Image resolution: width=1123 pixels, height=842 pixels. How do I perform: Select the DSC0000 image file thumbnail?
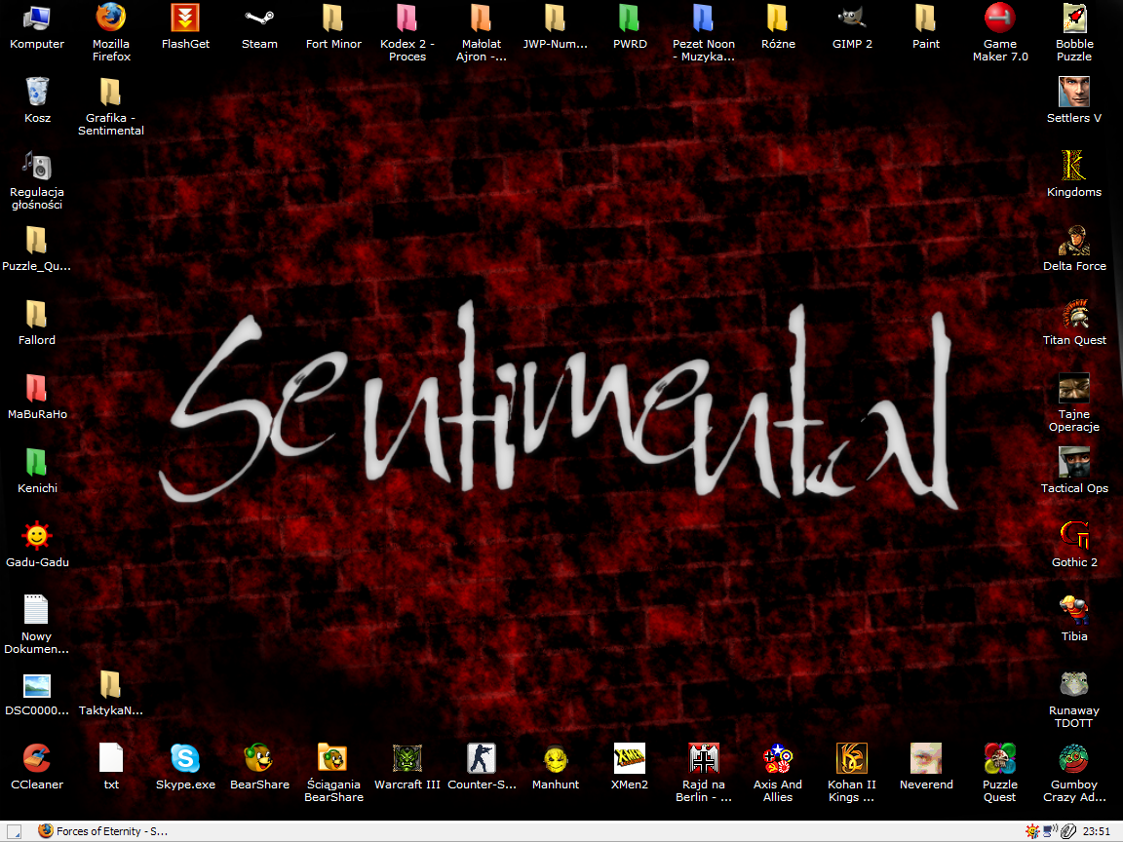(x=37, y=685)
